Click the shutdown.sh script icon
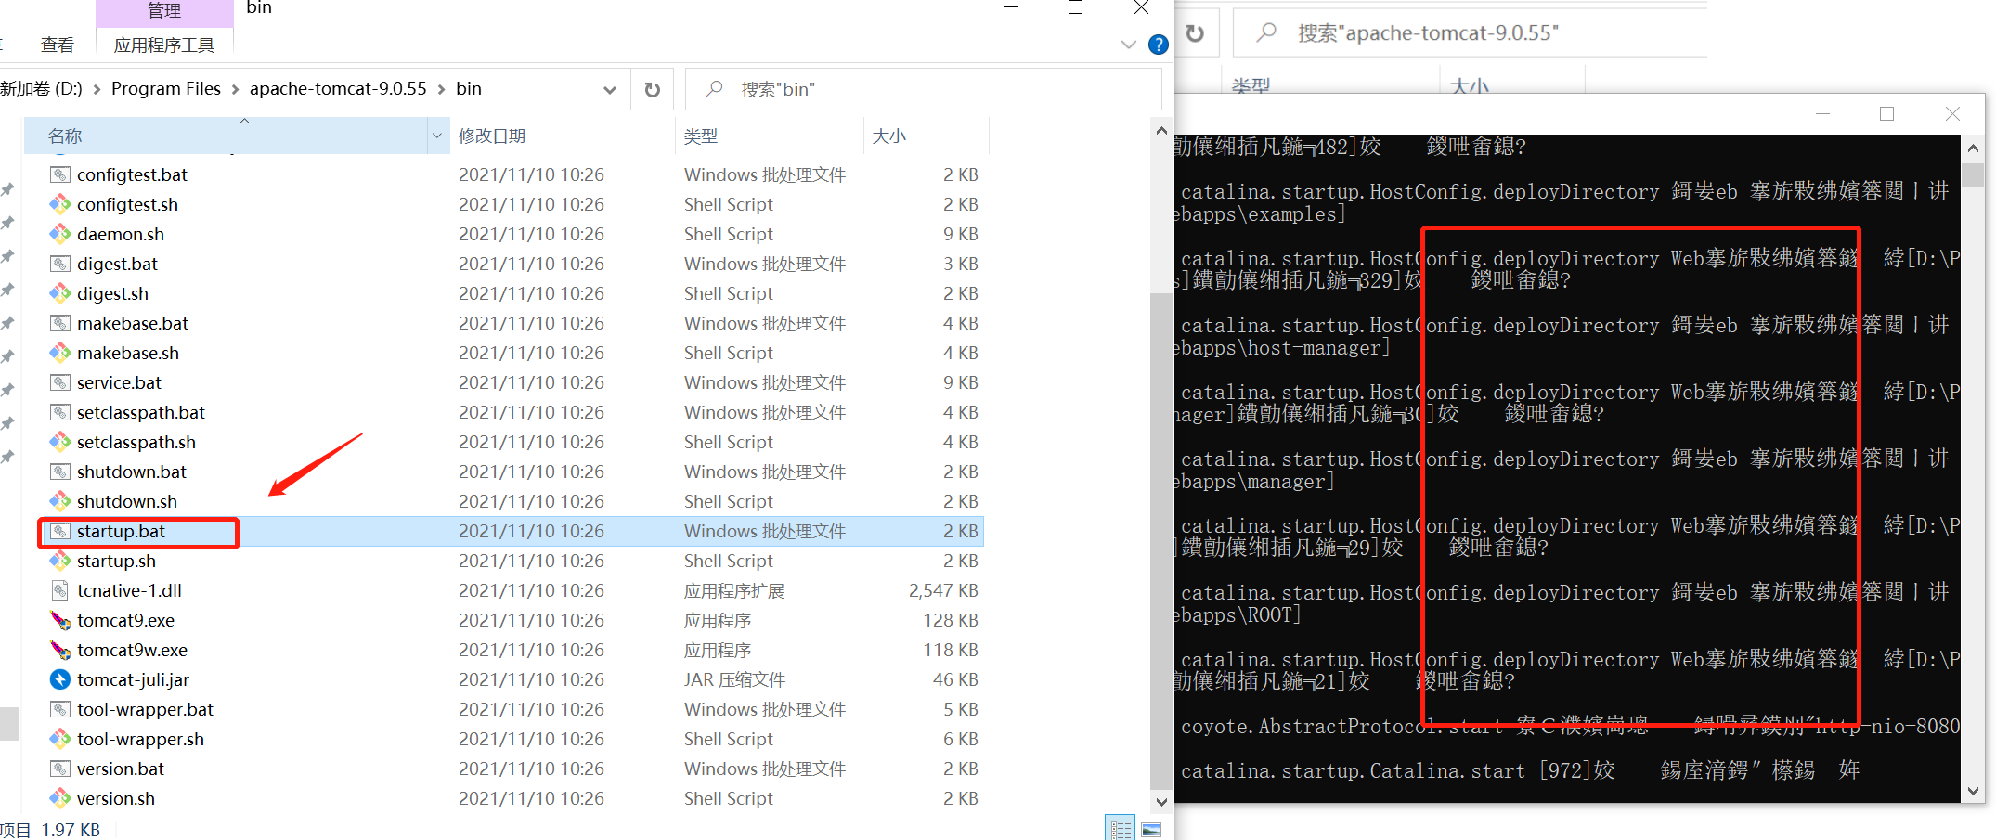 [x=60, y=501]
